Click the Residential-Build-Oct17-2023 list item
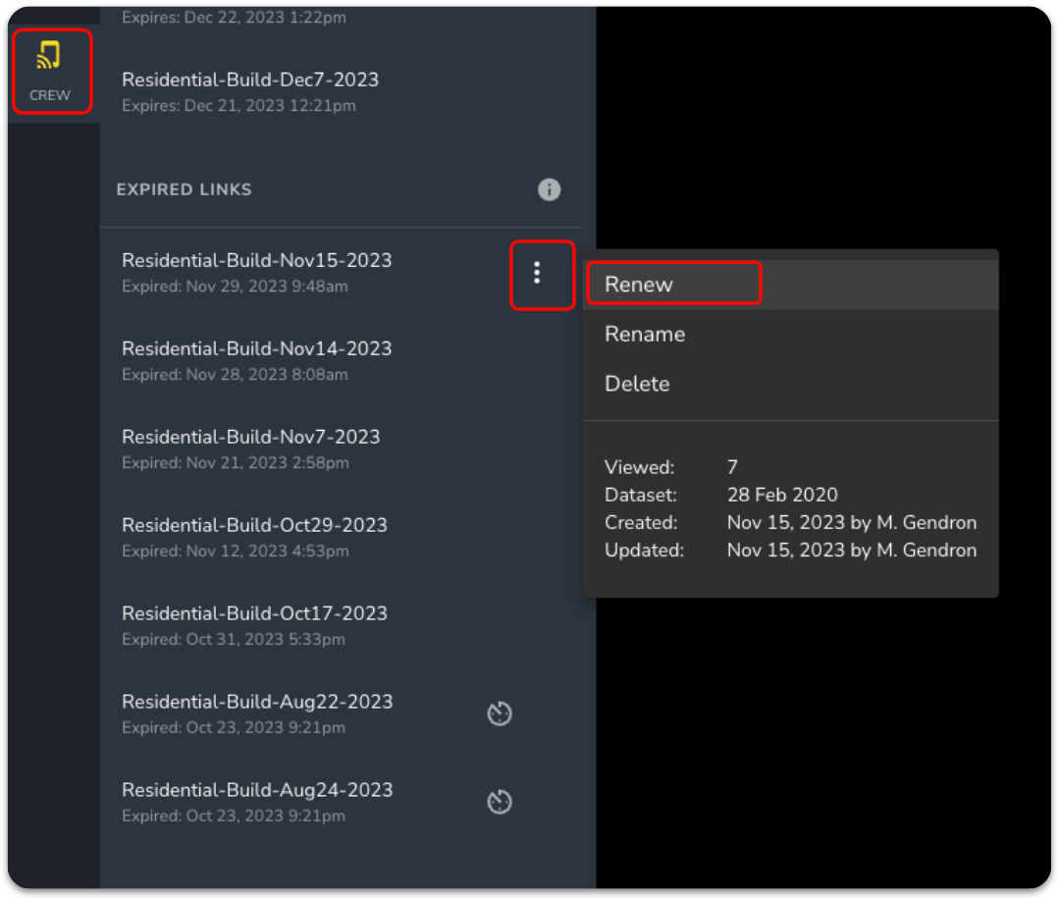The width and height of the screenshot is (1059, 898). (x=254, y=614)
